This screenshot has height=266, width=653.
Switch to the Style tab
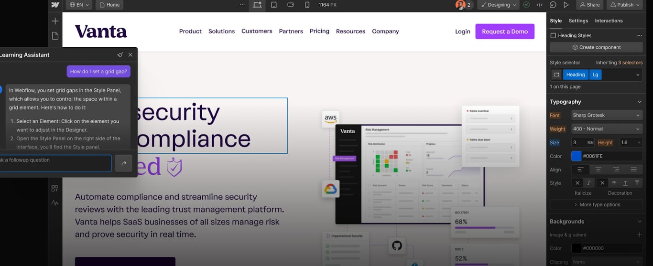click(x=556, y=21)
